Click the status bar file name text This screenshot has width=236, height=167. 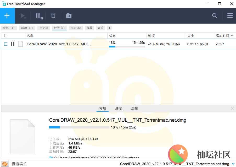175,164
